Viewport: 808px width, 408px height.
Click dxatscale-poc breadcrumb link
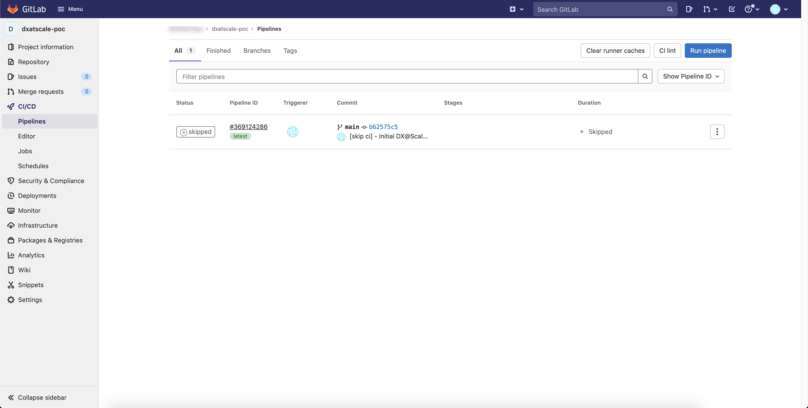click(x=230, y=29)
